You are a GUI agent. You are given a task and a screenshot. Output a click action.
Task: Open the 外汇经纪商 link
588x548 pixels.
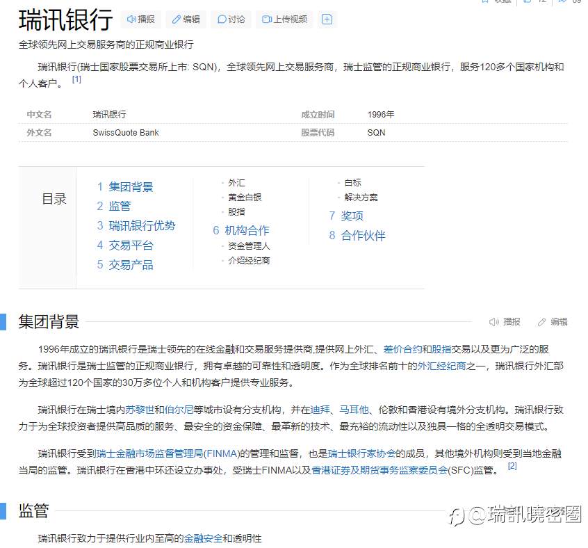coord(441,366)
